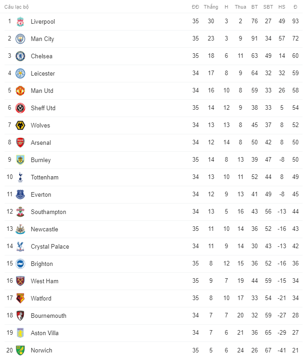Click the Thua column header
The height and width of the screenshot is (357, 308).
tap(240, 7)
